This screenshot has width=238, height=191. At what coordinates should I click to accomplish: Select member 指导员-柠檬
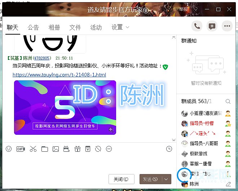[x=206, y=124]
